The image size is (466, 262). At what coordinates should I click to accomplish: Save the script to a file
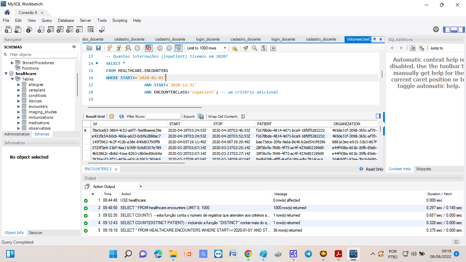(x=98, y=48)
